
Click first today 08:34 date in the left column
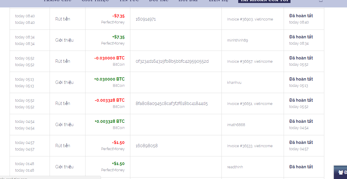pos(25,37)
